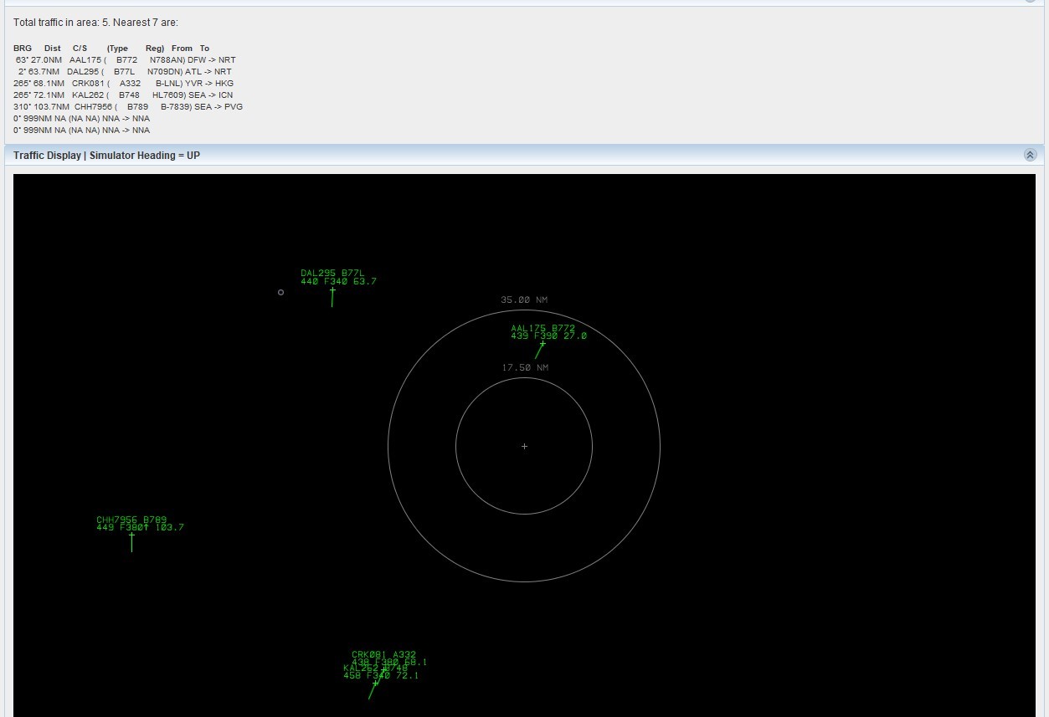Screen dimensions: 1049x717
Task: Click the small gray waypoint circle
Action: 280,292
